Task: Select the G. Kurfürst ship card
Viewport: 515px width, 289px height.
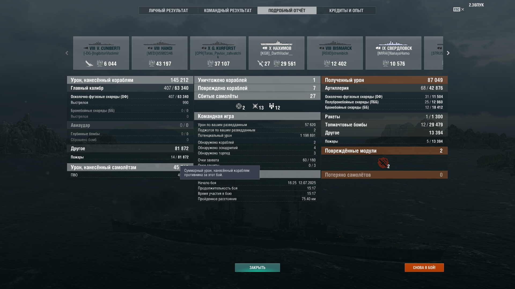Action: [x=218, y=53]
